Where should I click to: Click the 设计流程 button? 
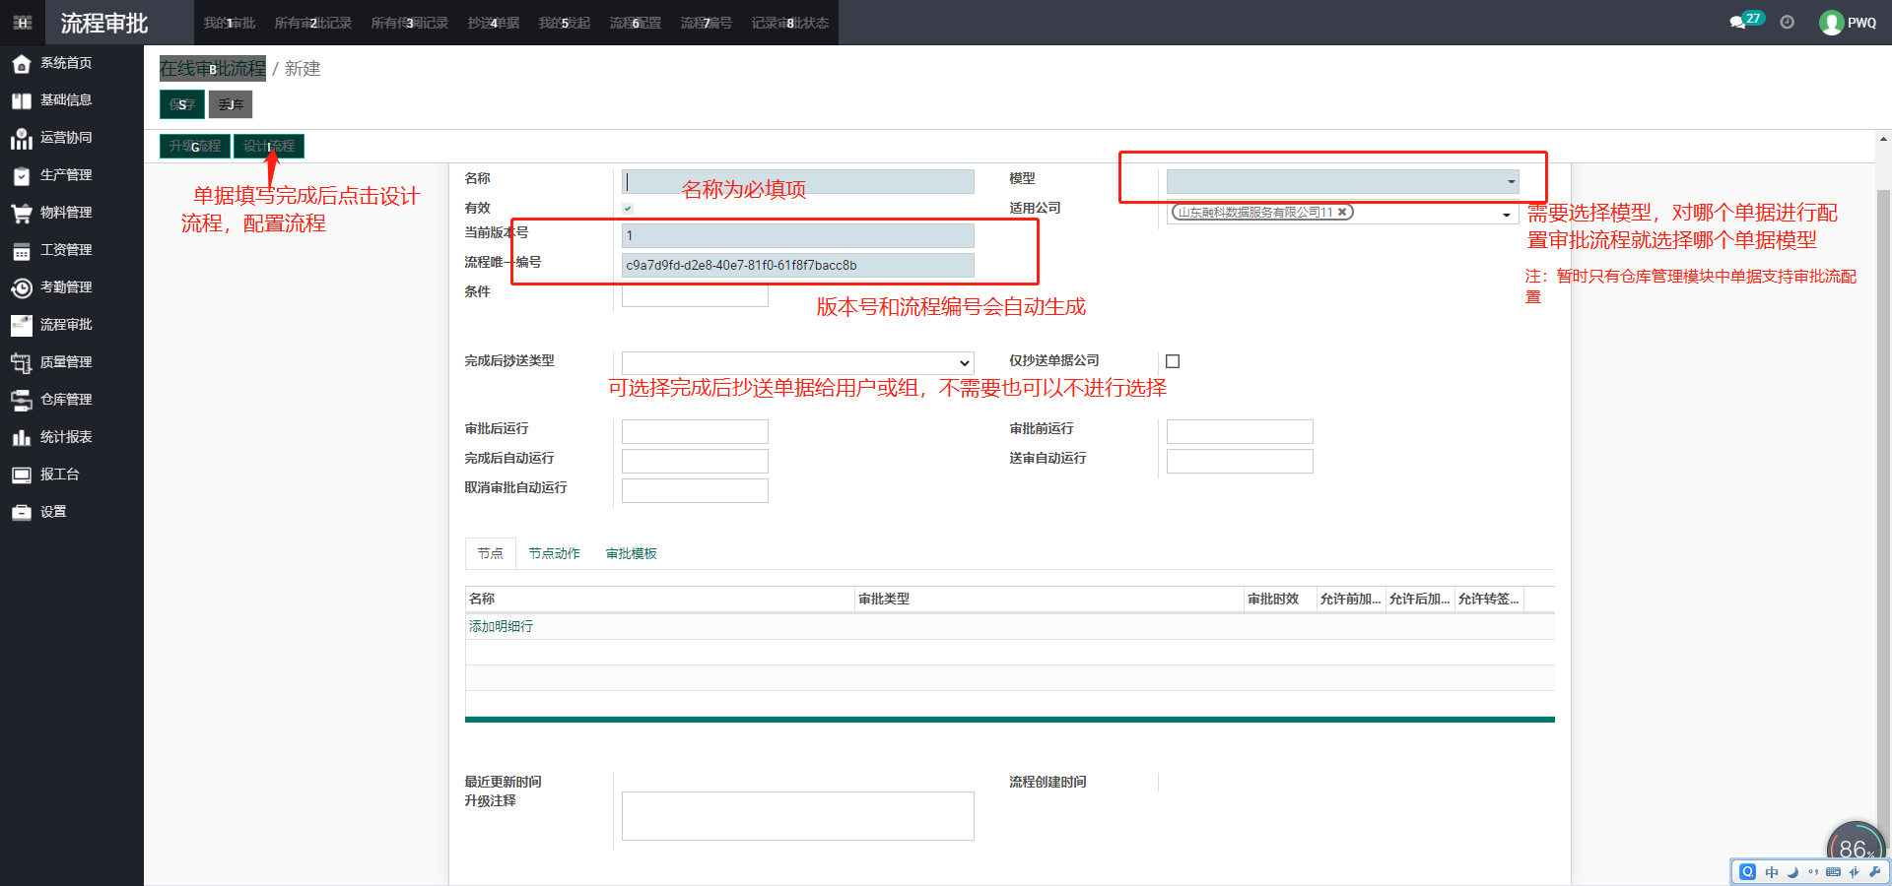pyautogui.click(x=269, y=147)
